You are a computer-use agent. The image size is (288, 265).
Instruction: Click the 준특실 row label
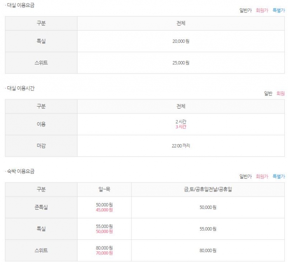pyautogui.click(x=41, y=207)
